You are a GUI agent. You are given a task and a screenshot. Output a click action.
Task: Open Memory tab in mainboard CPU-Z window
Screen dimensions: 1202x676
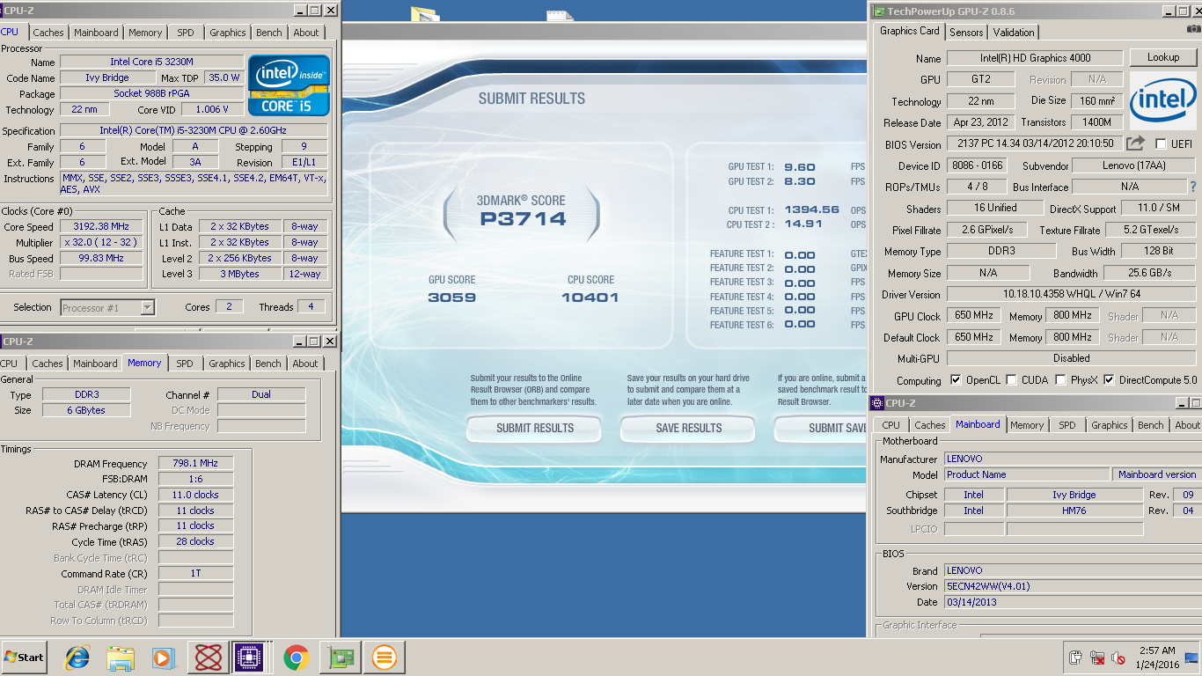pyautogui.click(x=1027, y=425)
